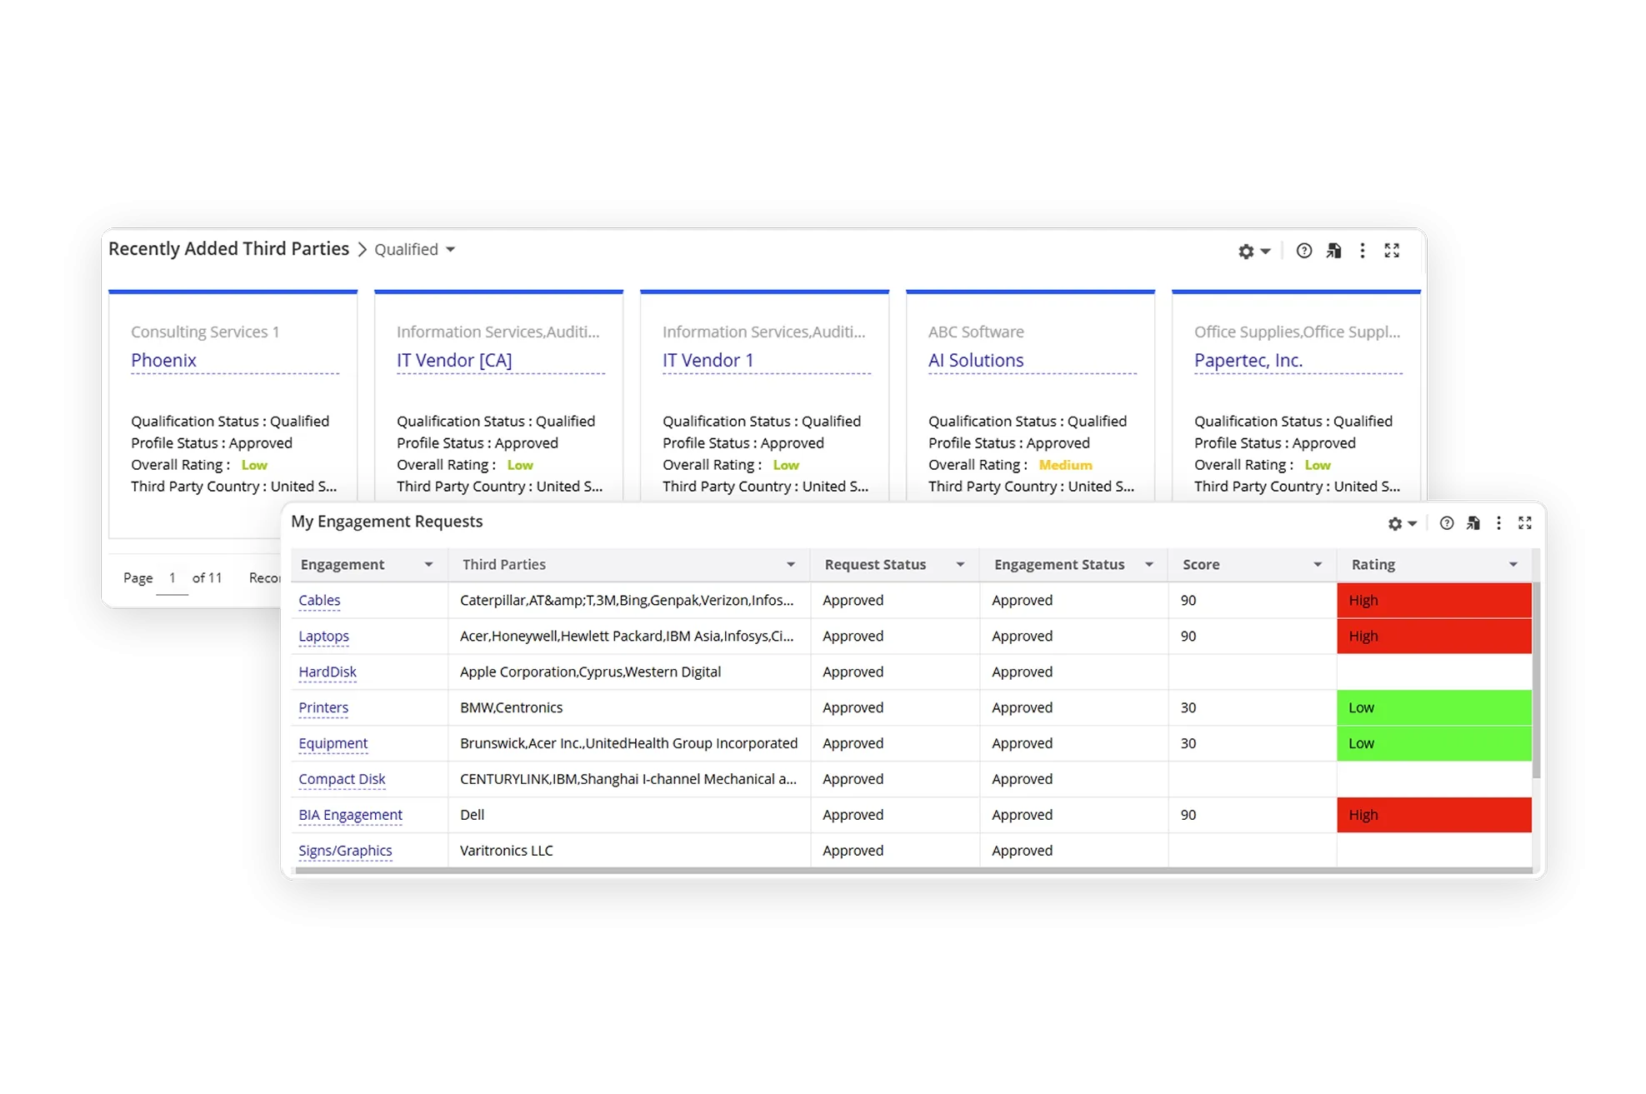The image size is (1646, 1094).
Task: Open Engagement Status column filter dropdown
Action: 1149,564
